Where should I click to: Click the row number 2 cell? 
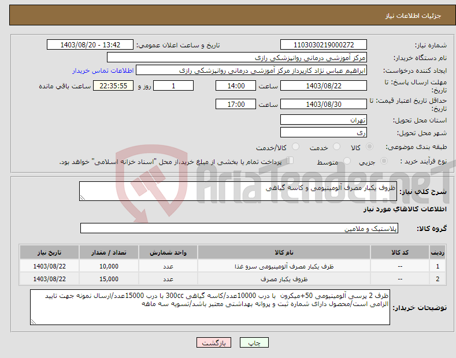coord(438,279)
